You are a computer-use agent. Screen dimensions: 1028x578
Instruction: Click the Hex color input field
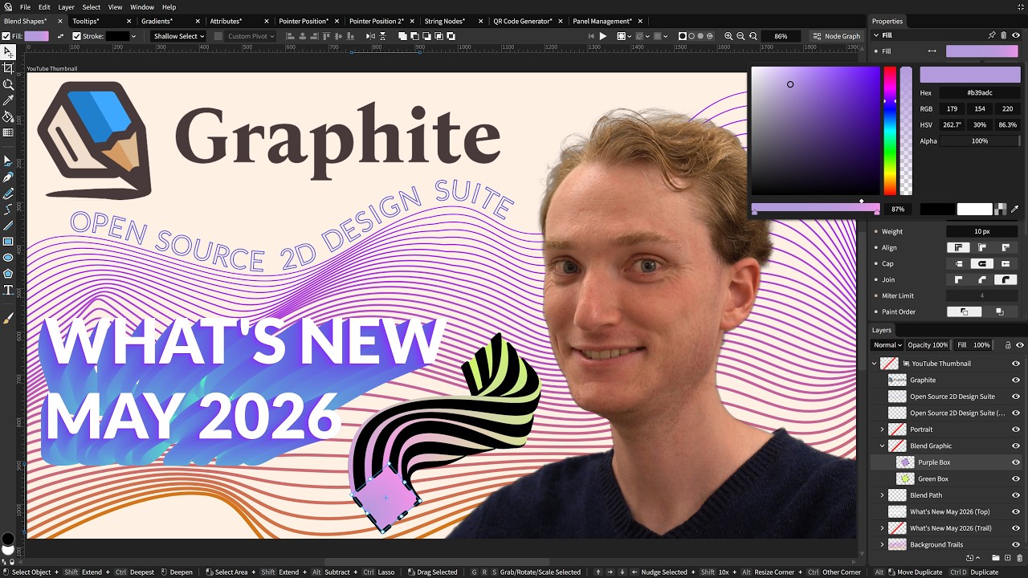980,93
